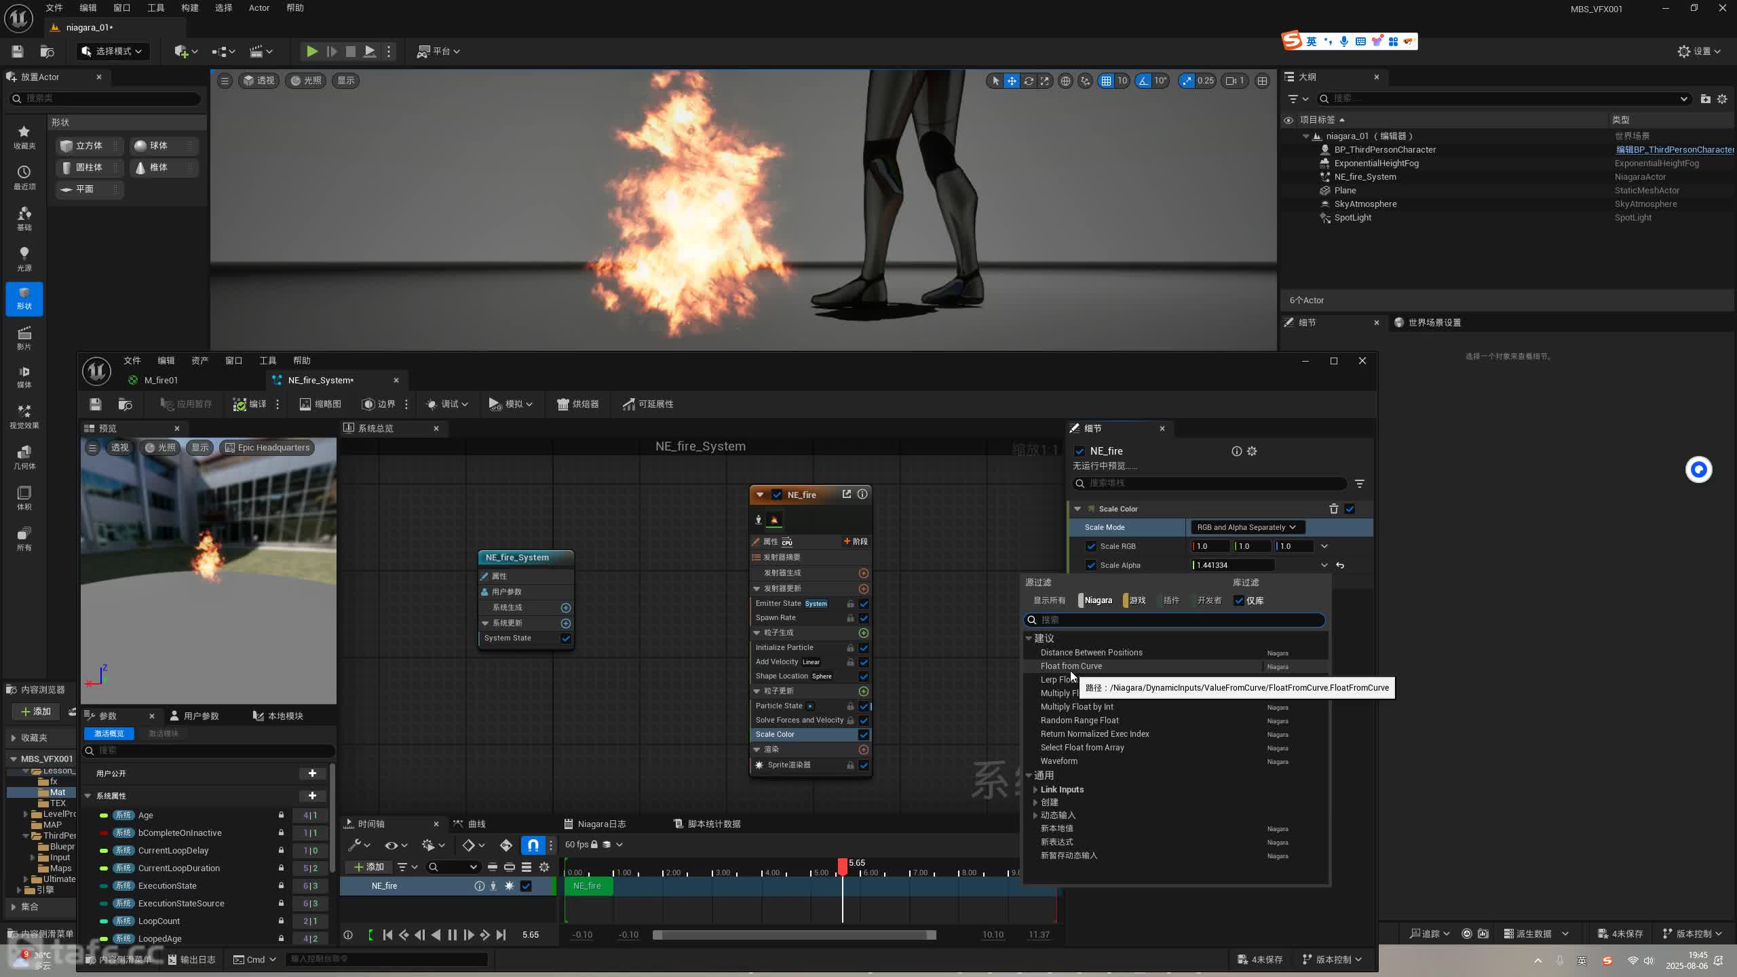Open the Debug dropdown in Niagara toolbar

point(446,404)
